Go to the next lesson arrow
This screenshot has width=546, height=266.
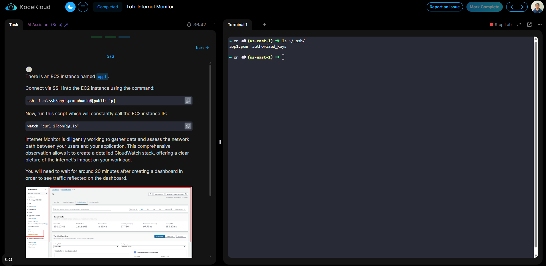522,7
